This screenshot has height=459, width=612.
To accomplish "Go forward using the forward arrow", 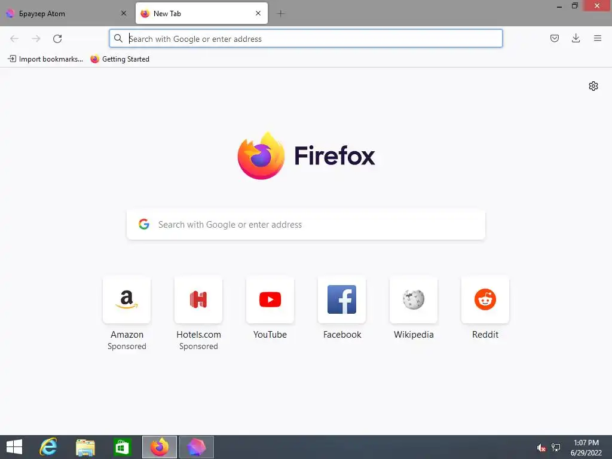I will coord(36,39).
